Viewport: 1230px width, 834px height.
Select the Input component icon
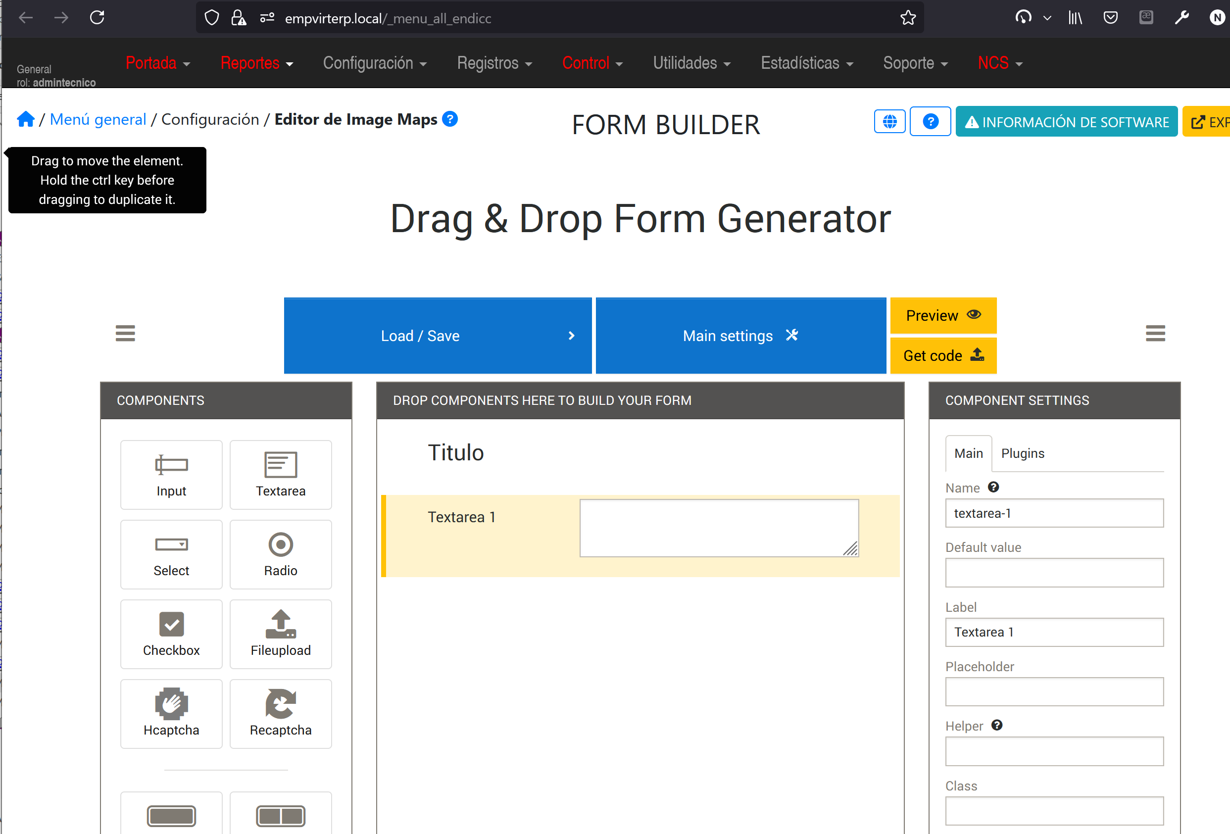(x=171, y=465)
